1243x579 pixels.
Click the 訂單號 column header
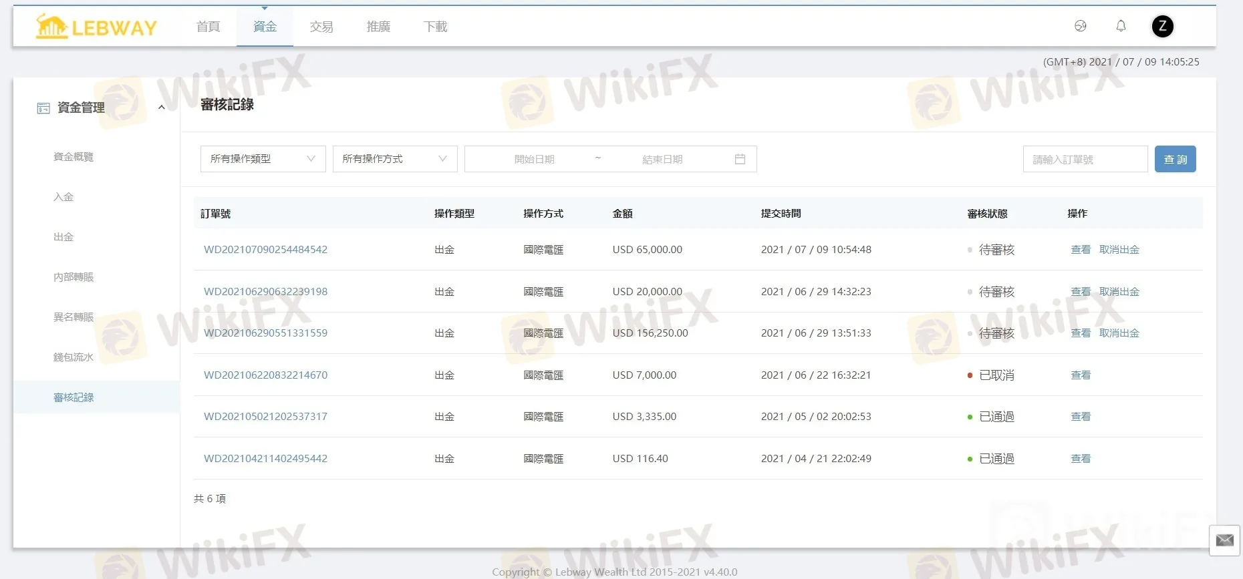coord(215,214)
